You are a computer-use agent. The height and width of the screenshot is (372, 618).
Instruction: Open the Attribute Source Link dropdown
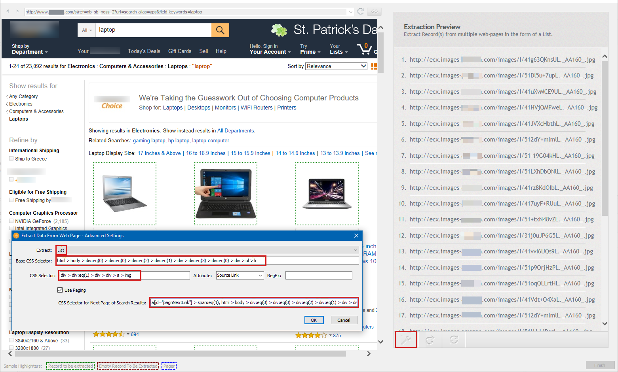click(240, 275)
